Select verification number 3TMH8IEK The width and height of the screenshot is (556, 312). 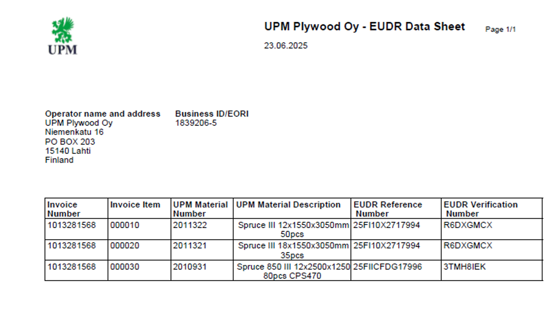[465, 267]
